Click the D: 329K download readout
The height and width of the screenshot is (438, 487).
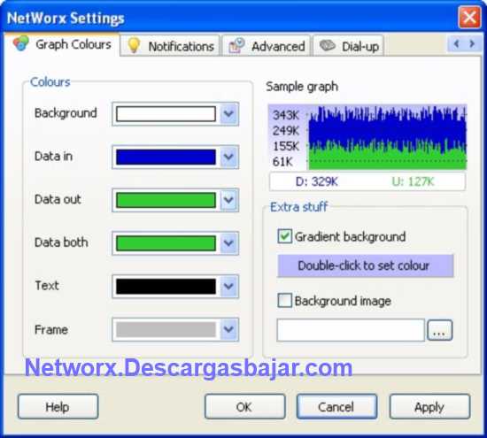coord(316,181)
